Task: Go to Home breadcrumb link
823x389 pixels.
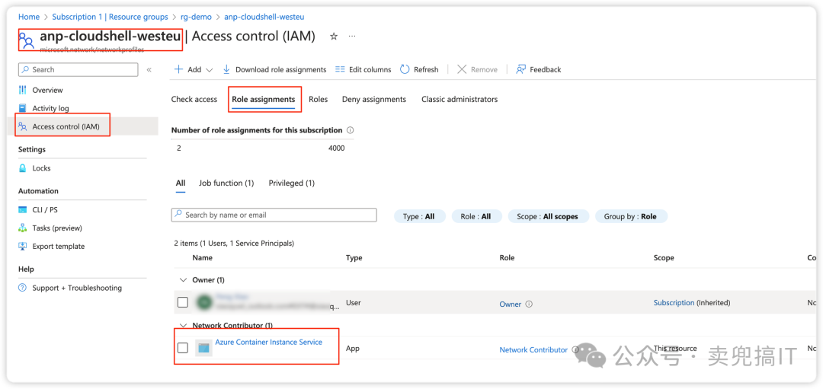Action: [x=29, y=17]
